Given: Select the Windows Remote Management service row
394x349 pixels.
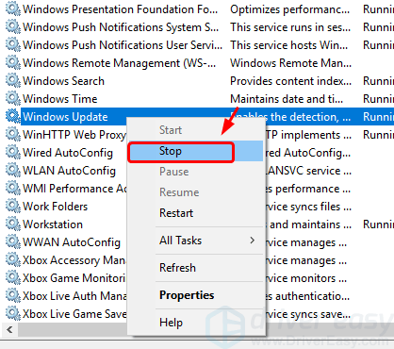Looking at the screenshot, I should pos(200,63).
